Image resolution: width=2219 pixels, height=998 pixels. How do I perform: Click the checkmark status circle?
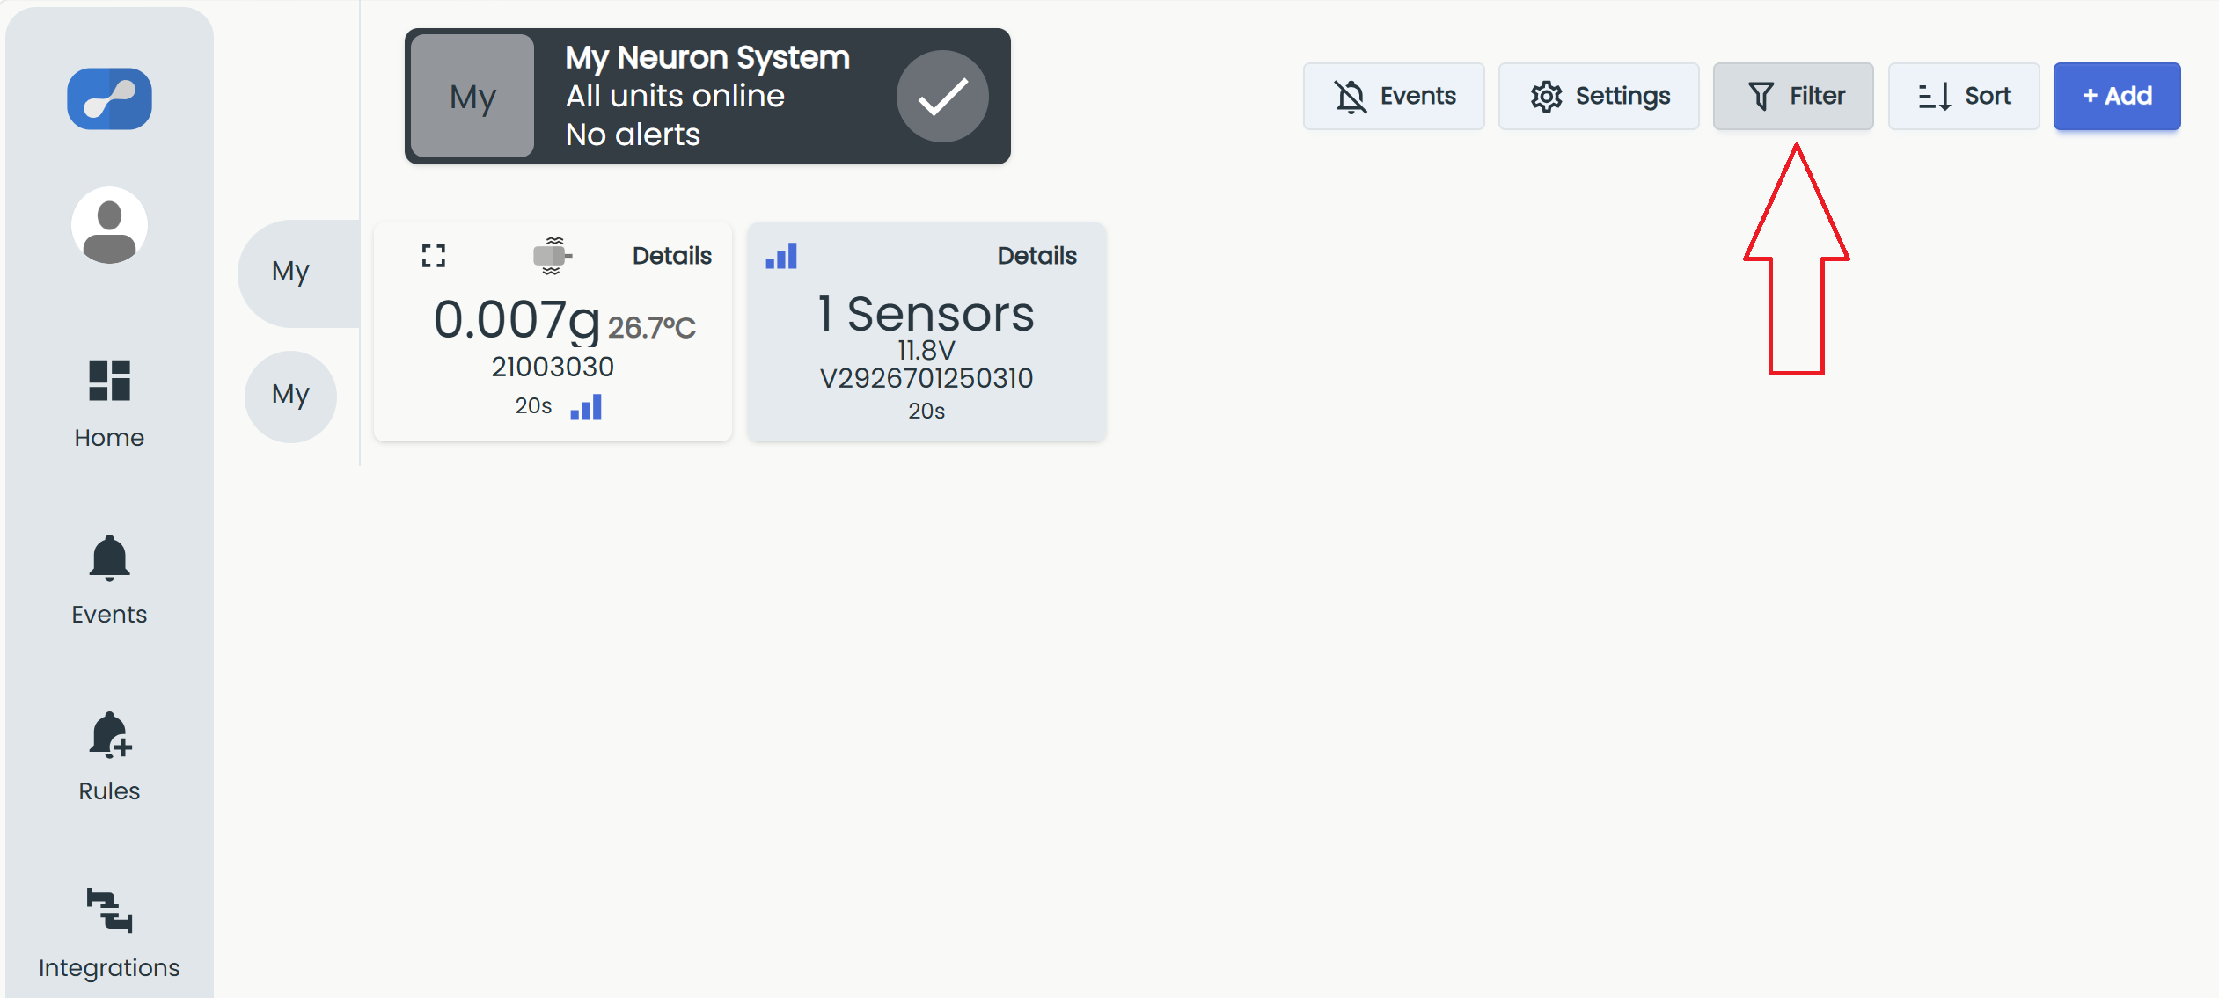[x=942, y=97]
